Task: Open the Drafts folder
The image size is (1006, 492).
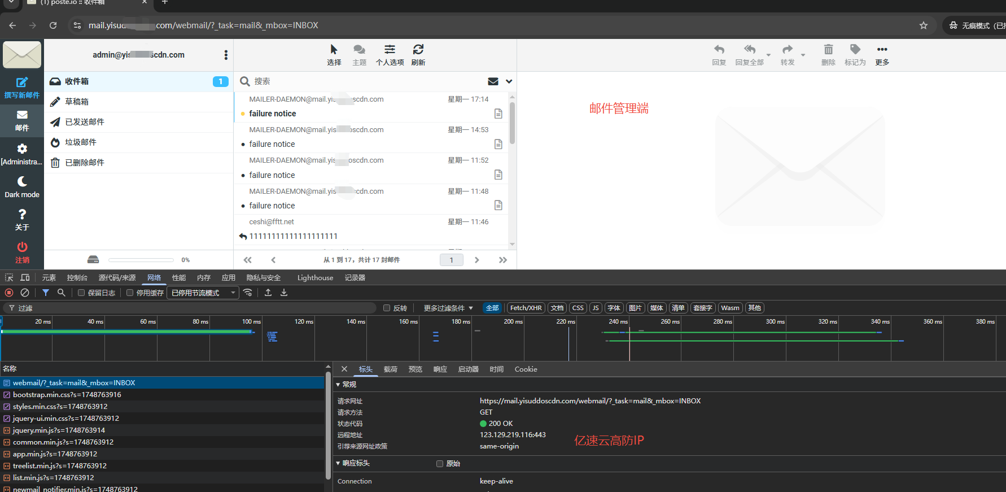Action: [x=77, y=102]
